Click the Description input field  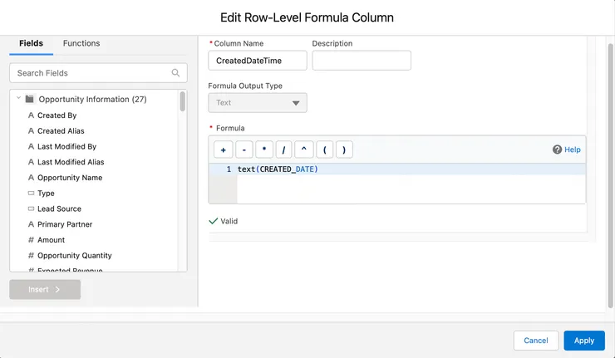pos(362,61)
